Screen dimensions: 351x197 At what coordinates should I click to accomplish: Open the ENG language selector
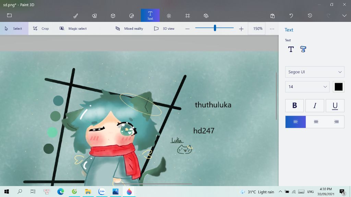pos(311,192)
